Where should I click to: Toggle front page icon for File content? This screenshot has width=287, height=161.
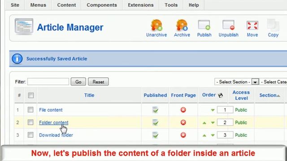(x=183, y=110)
